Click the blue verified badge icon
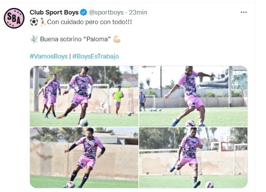Image resolution: width=266 pixels, height=192 pixels. click(x=83, y=12)
